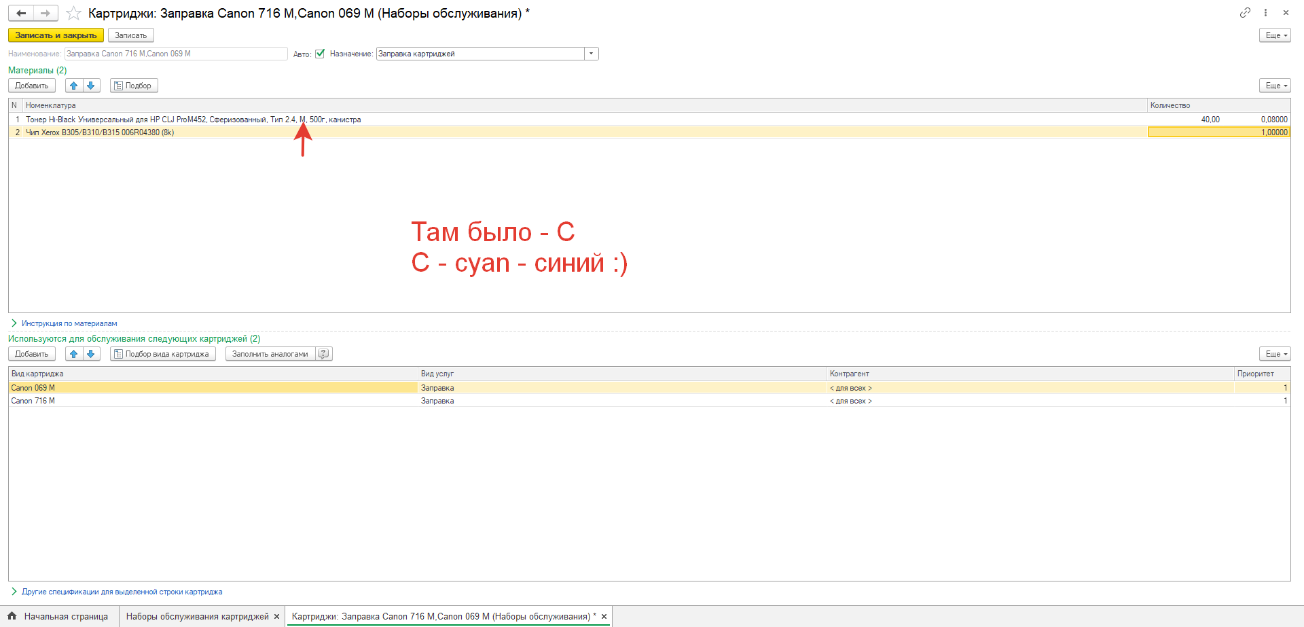
Task: Move material row down arrow
Action: pyautogui.click(x=91, y=86)
